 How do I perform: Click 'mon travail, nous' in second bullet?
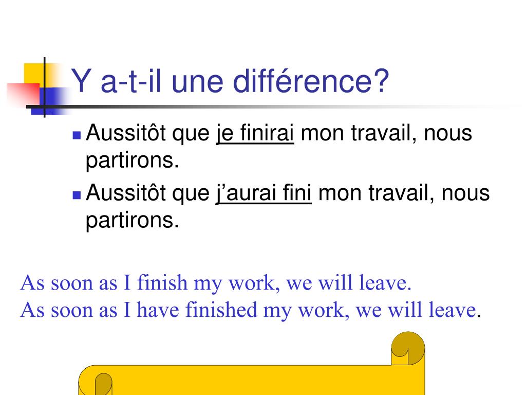click(x=404, y=193)
